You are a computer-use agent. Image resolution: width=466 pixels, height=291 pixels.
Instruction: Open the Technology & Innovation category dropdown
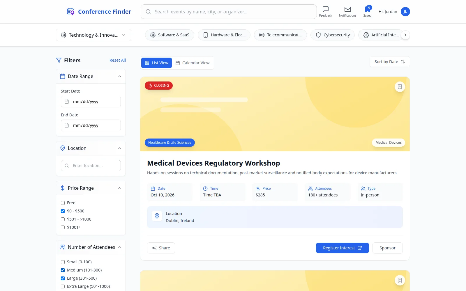pos(93,35)
